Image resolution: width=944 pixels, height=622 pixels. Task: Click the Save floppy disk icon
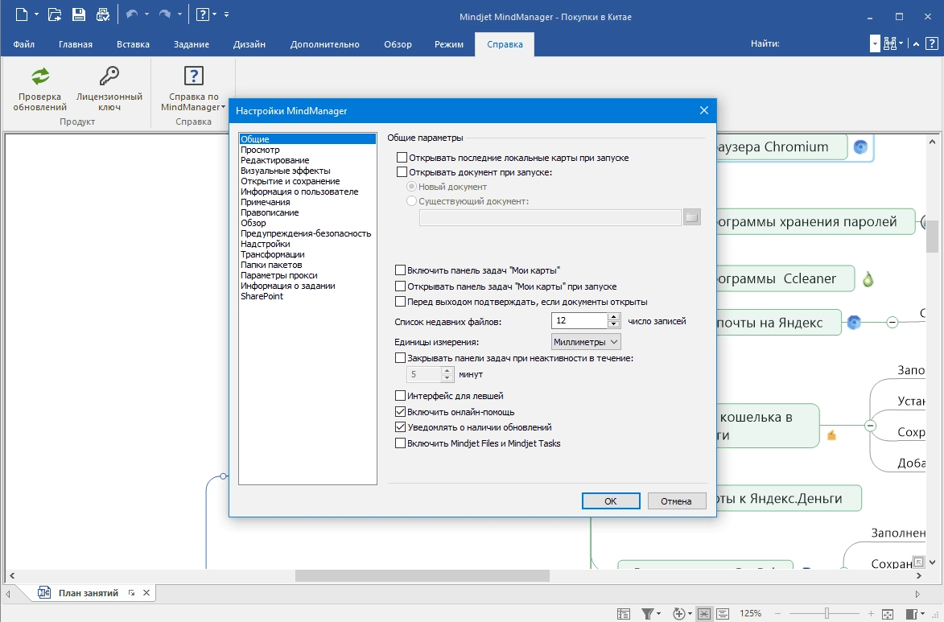pos(79,14)
